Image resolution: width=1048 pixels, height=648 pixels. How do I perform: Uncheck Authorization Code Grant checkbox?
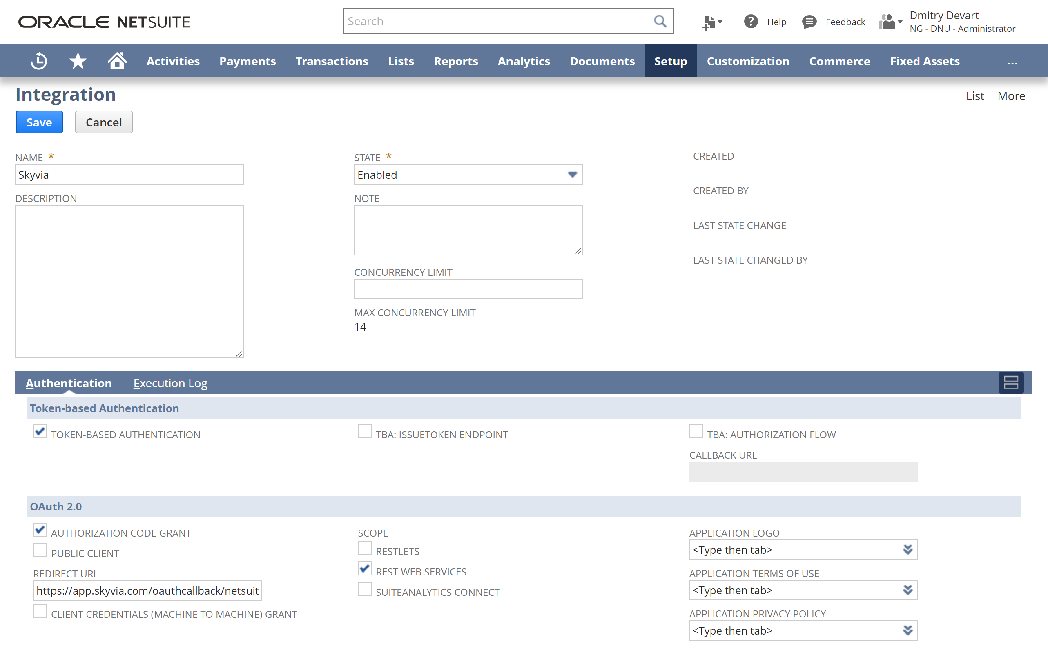(x=40, y=530)
